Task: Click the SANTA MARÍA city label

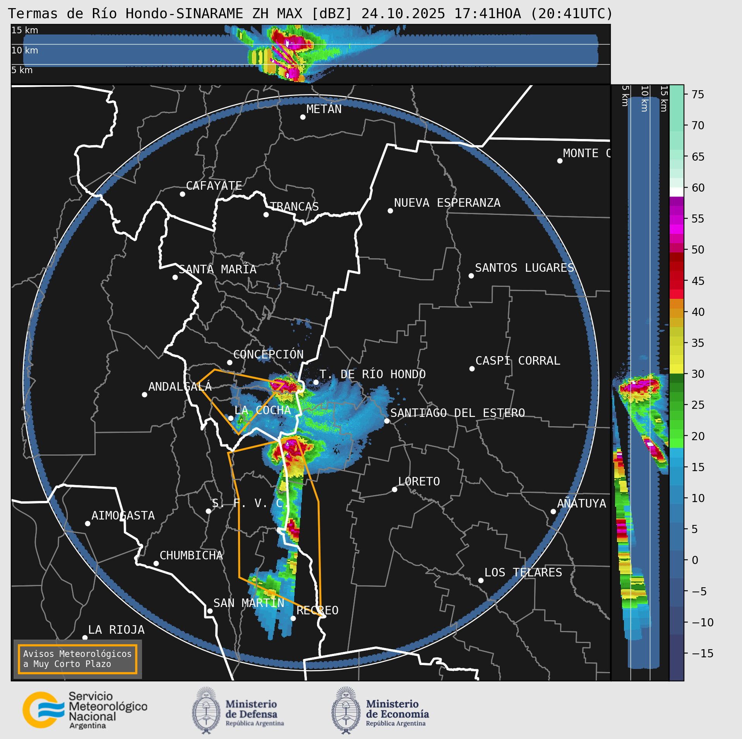Action: pyautogui.click(x=218, y=269)
